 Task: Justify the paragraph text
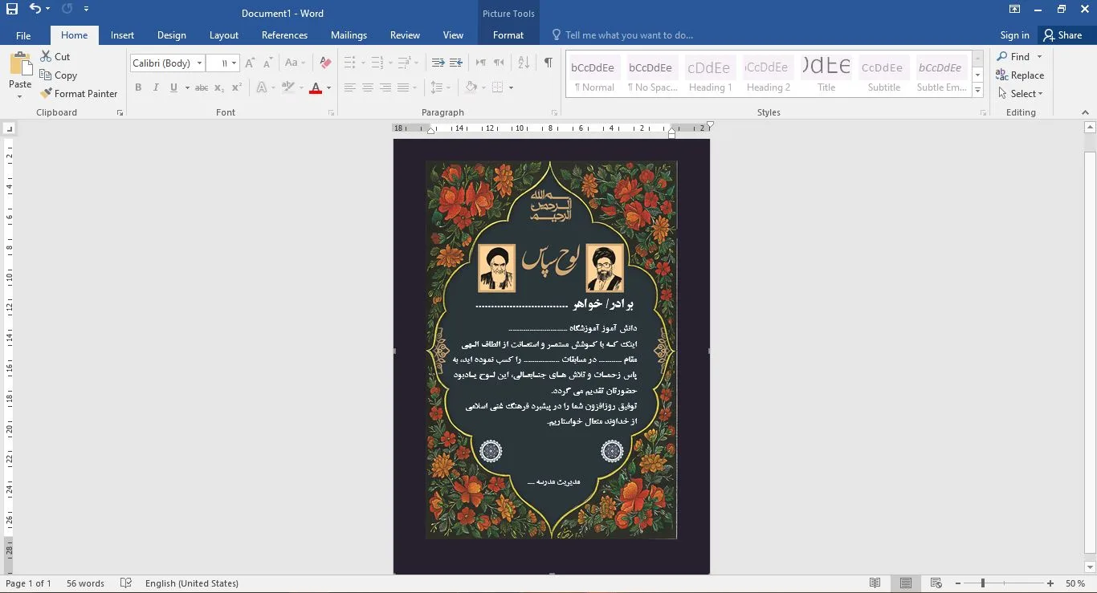point(403,87)
